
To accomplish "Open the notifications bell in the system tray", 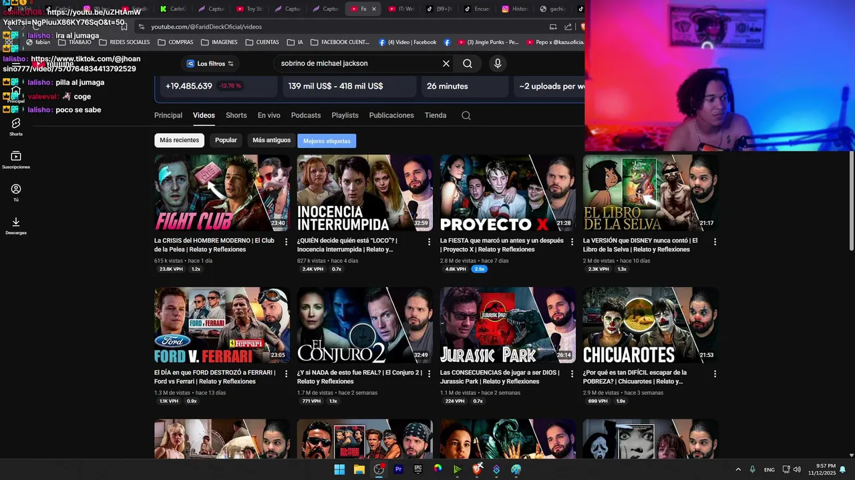I will (x=843, y=469).
